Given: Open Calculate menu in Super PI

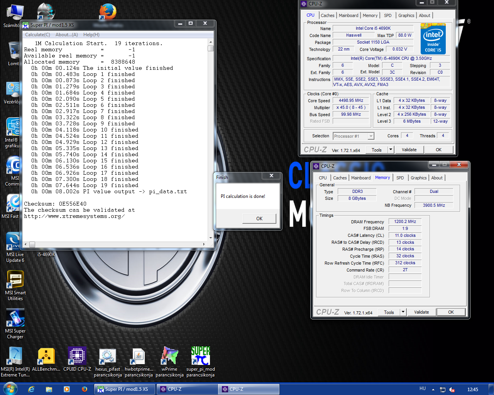Looking at the screenshot, I should (37, 35).
